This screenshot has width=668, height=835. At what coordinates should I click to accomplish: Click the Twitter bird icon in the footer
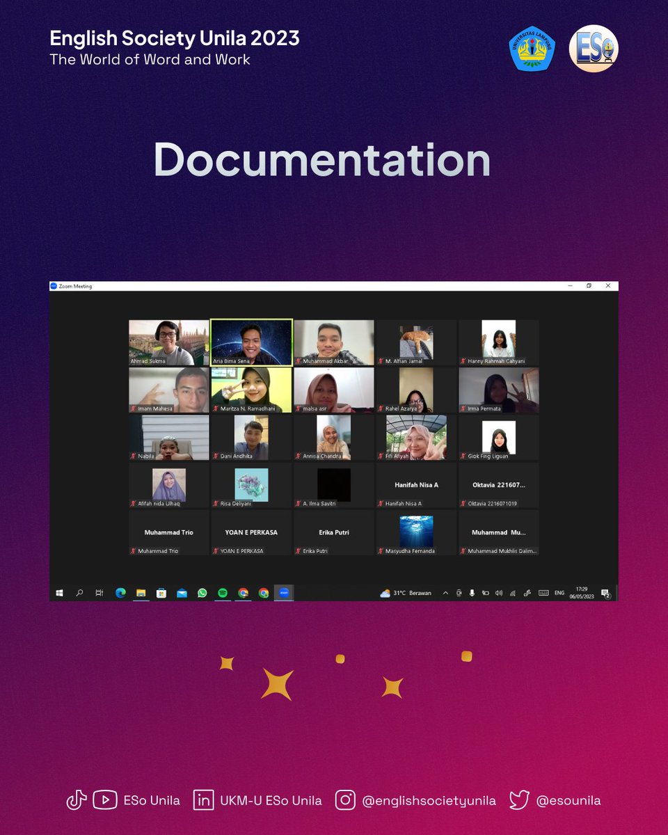[519, 800]
